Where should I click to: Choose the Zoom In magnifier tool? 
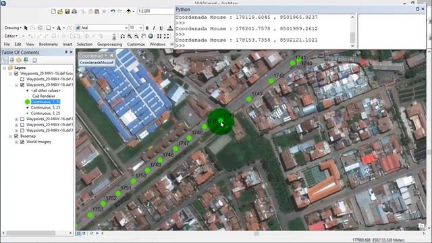130,36
